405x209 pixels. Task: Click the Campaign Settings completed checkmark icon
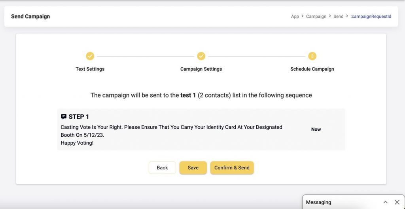(x=201, y=56)
